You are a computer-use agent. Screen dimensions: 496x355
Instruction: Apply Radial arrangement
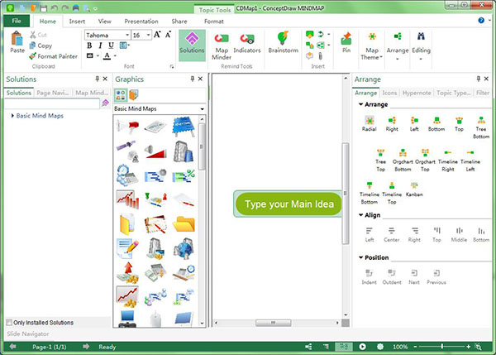tap(370, 123)
